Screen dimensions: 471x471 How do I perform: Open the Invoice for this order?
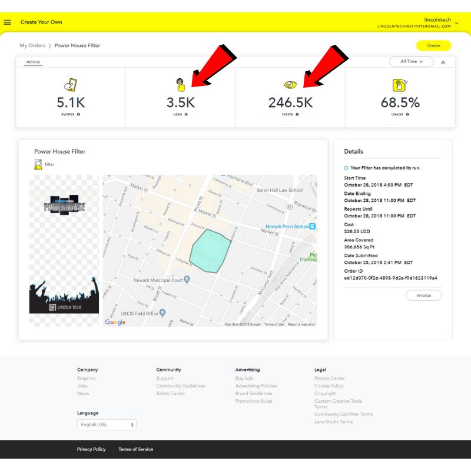tap(423, 296)
